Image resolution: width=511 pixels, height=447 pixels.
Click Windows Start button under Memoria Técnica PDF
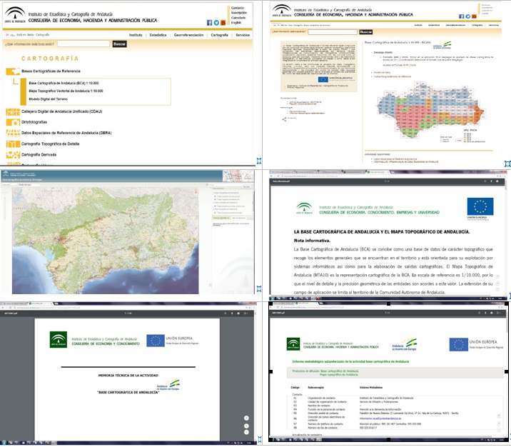(4, 443)
